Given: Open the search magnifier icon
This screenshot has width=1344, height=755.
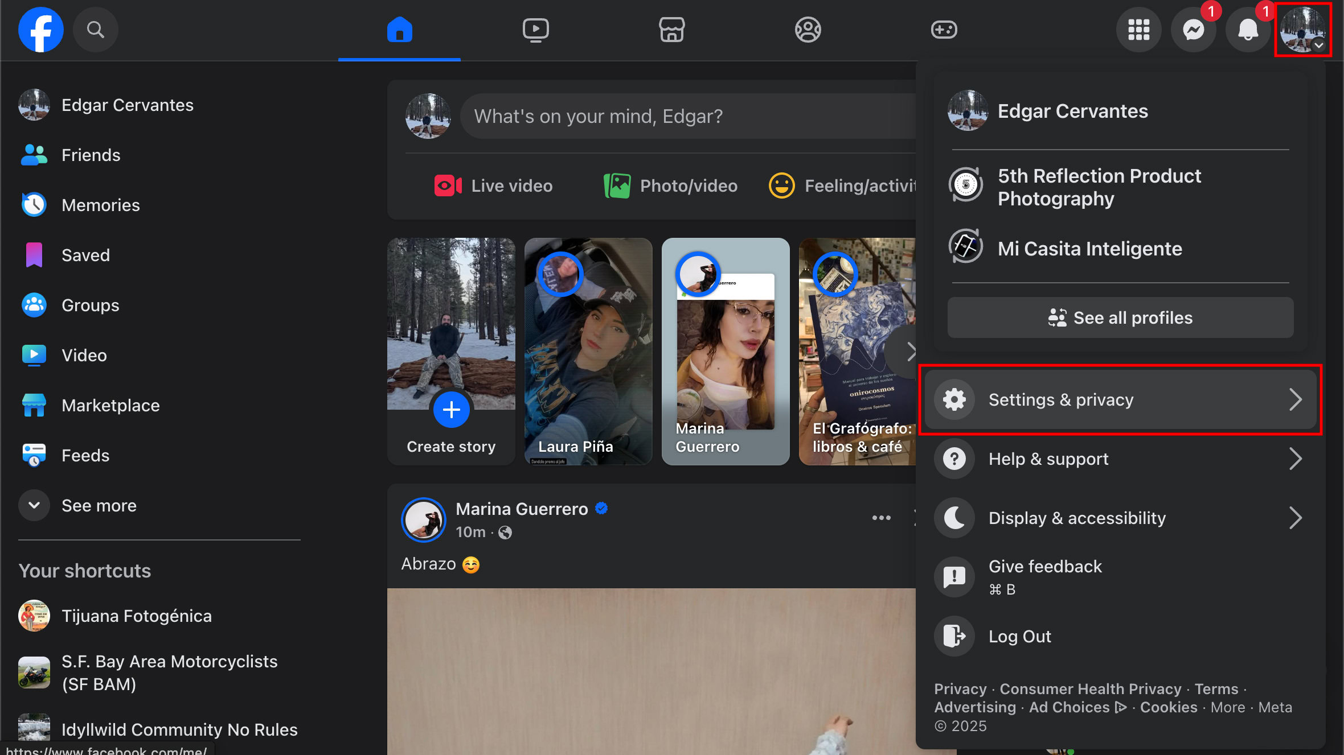Looking at the screenshot, I should [95, 30].
